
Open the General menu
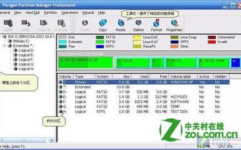(x=5, y=13)
